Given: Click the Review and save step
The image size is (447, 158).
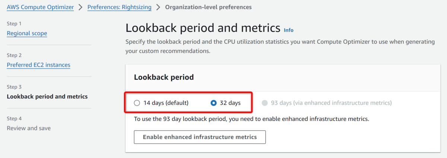Looking at the screenshot, I should 29,128.
